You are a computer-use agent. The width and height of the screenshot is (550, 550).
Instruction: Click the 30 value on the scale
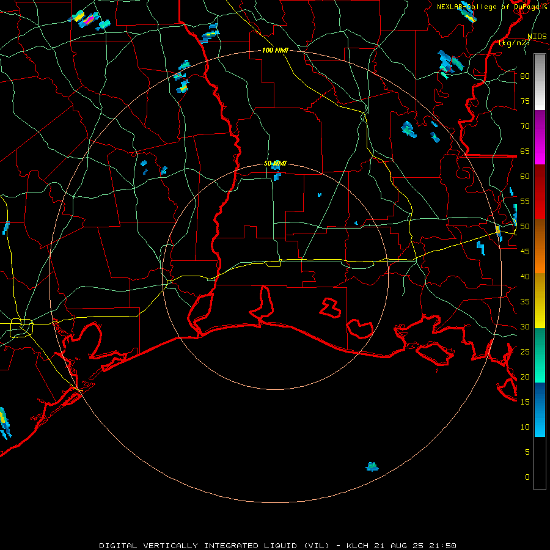coord(525,326)
